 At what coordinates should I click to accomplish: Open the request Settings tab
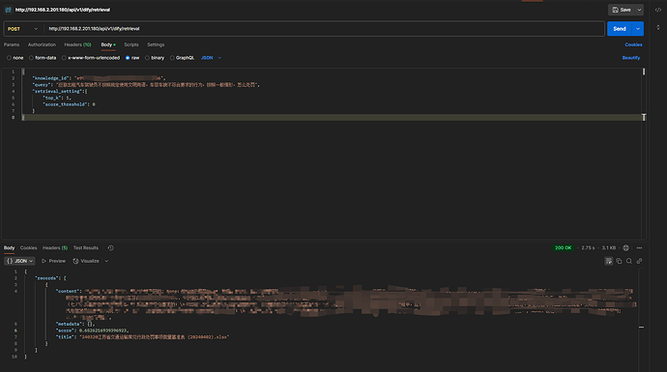pos(156,44)
